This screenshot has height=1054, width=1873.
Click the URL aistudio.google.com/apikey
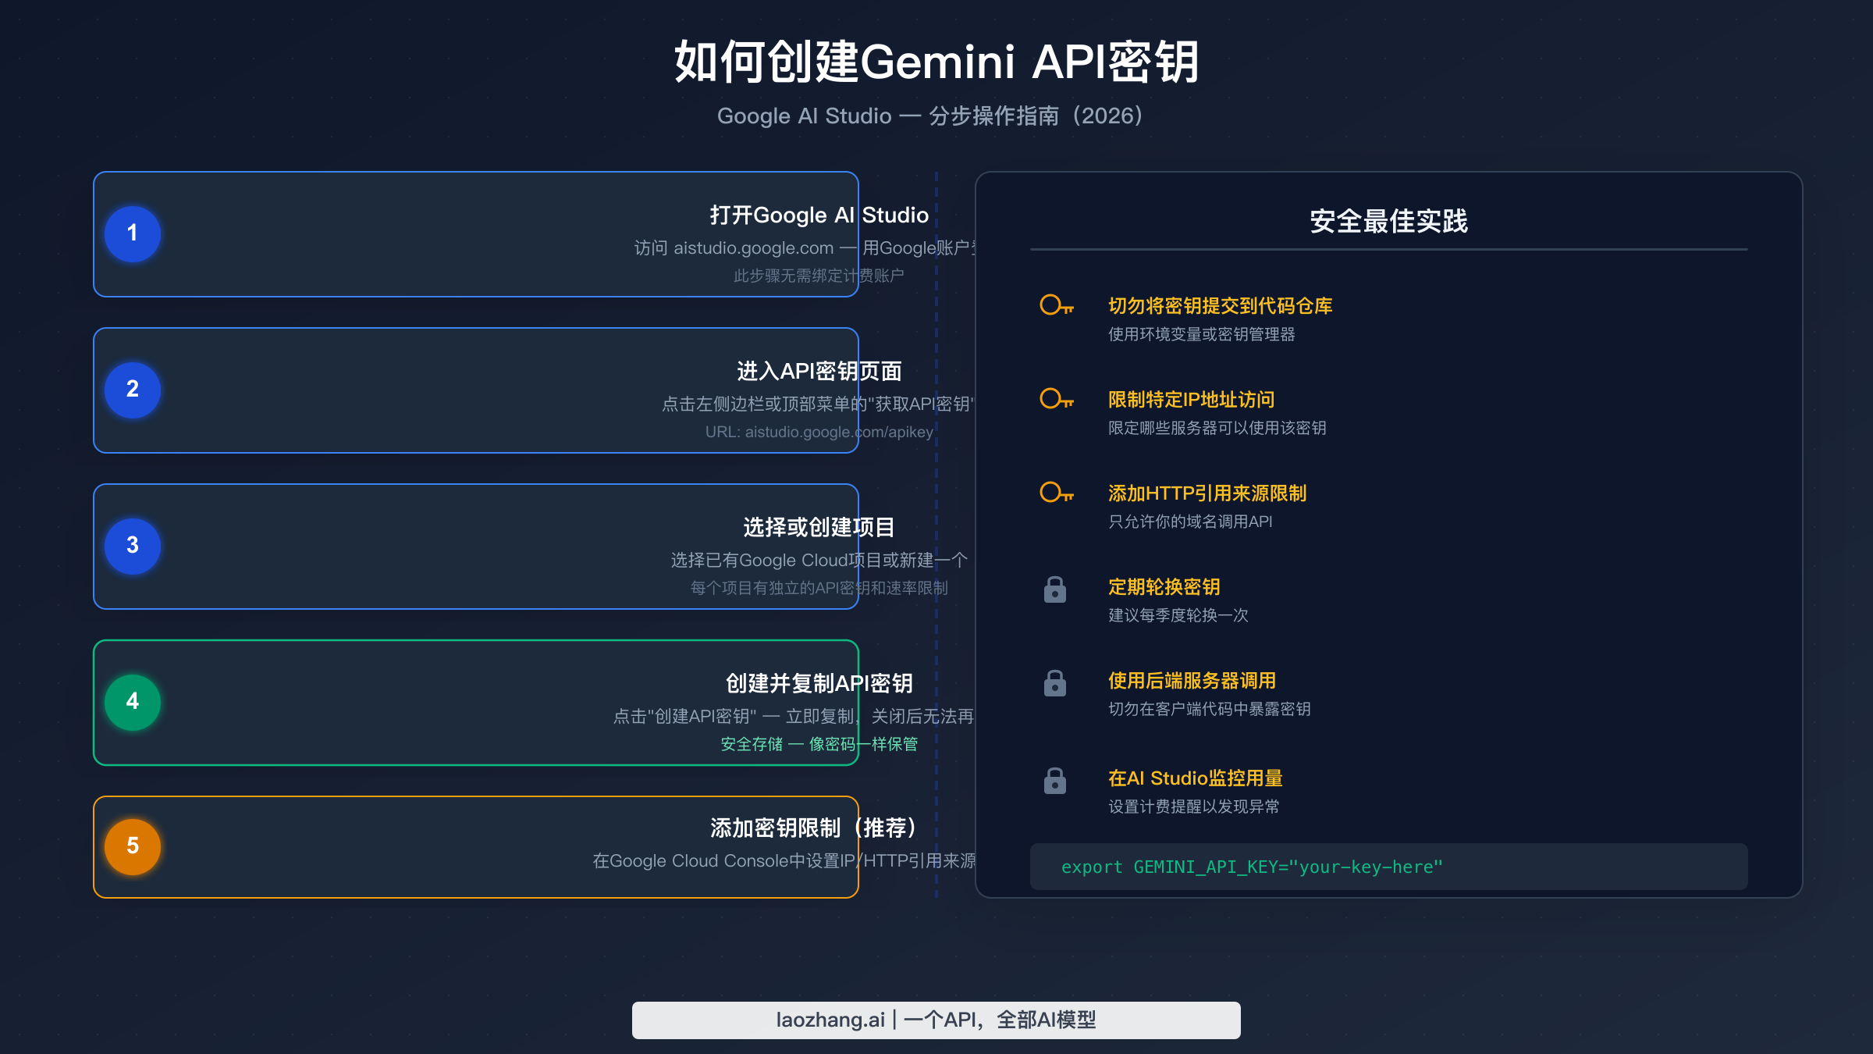click(x=819, y=433)
